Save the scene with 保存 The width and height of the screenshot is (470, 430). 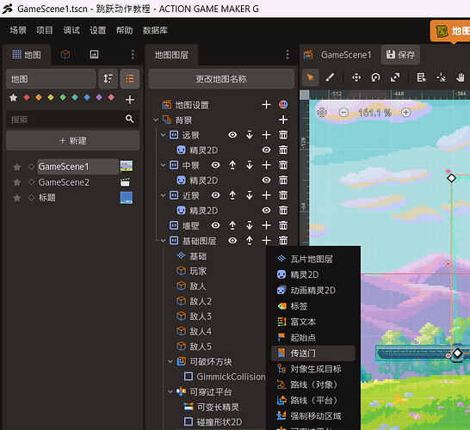pos(400,54)
